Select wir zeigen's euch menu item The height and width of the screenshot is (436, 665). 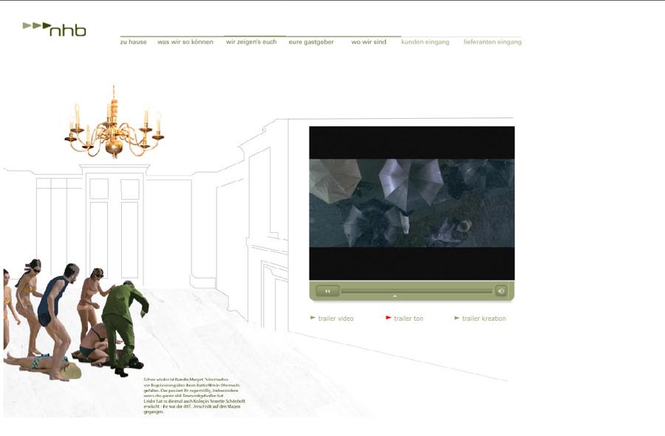(x=251, y=42)
